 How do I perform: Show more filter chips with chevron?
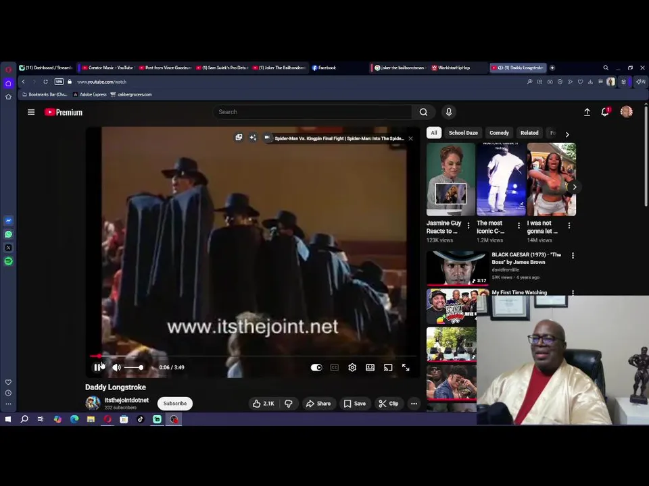click(567, 134)
